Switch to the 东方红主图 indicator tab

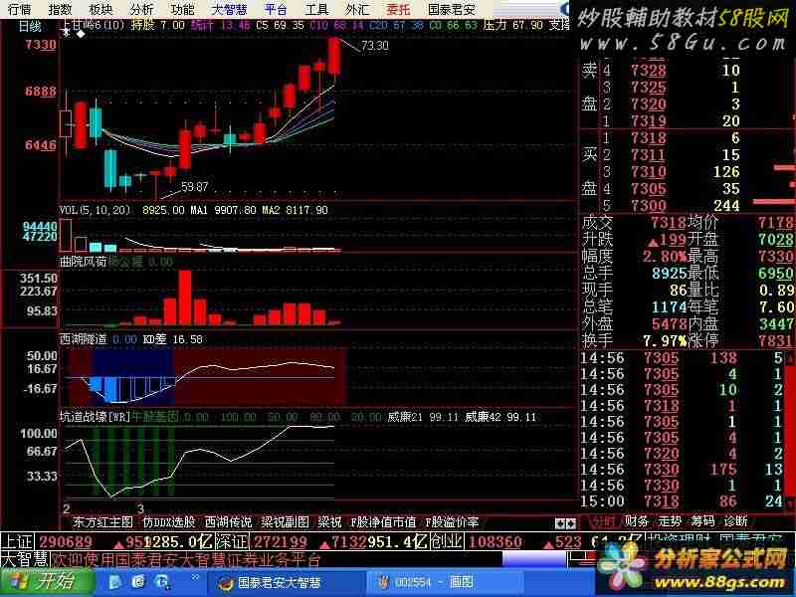(102, 522)
